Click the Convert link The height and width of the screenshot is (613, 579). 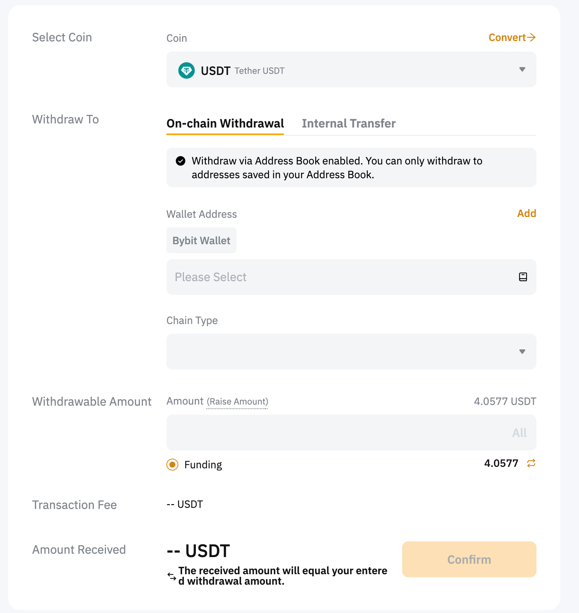pos(507,37)
